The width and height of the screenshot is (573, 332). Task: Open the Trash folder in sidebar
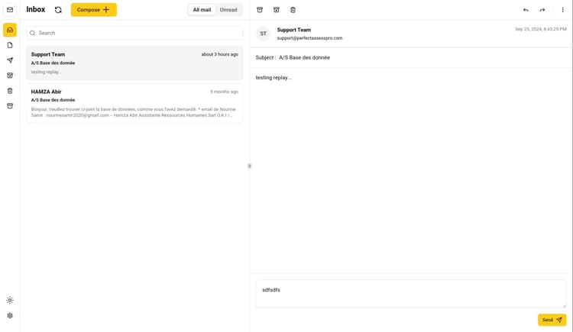pyautogui.click(x=10, y=91)
